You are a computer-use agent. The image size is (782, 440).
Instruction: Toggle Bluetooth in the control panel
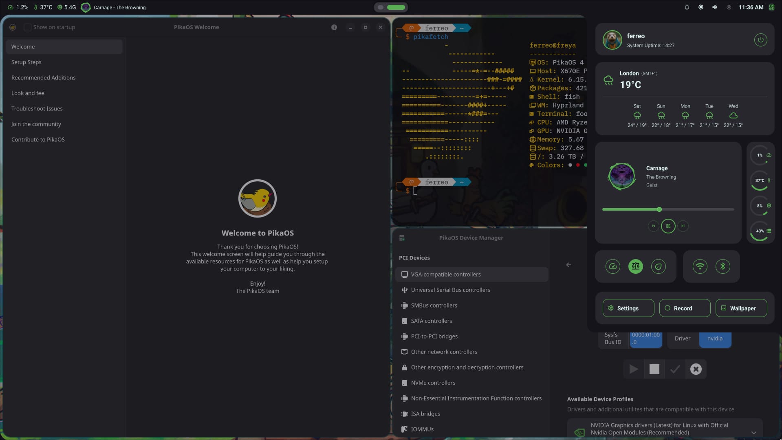tap(723, 266)
